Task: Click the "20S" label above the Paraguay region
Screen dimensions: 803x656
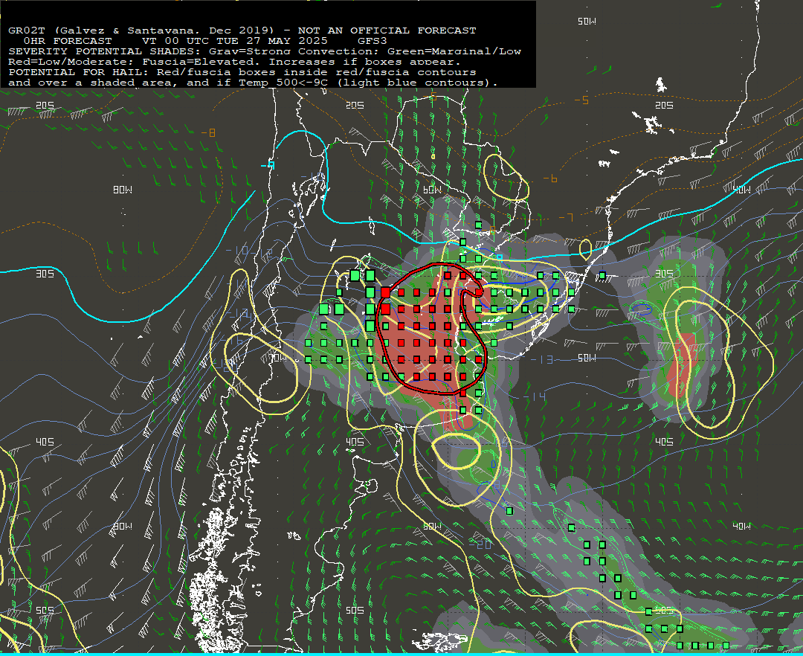Action: tap(355, 105)
